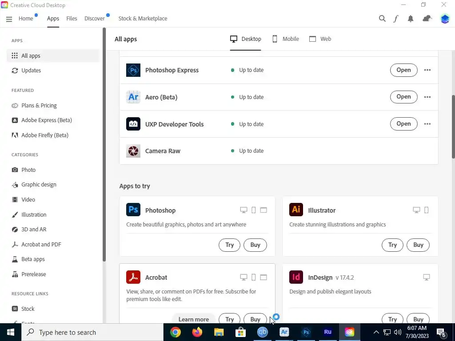Screen dimensions: 455x341
Task: Open Photoshop Express
Action: pos(403,70)
